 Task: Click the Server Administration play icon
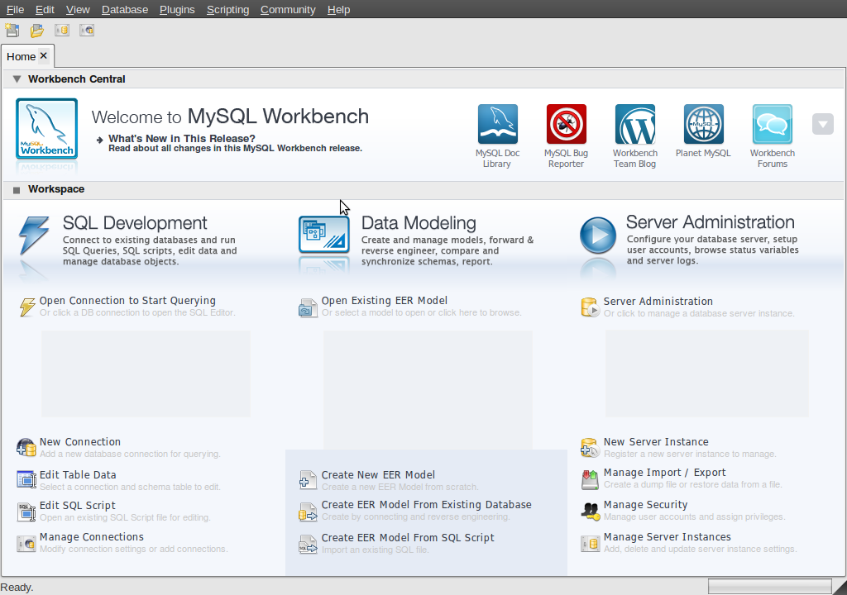[x=598, y=235]
